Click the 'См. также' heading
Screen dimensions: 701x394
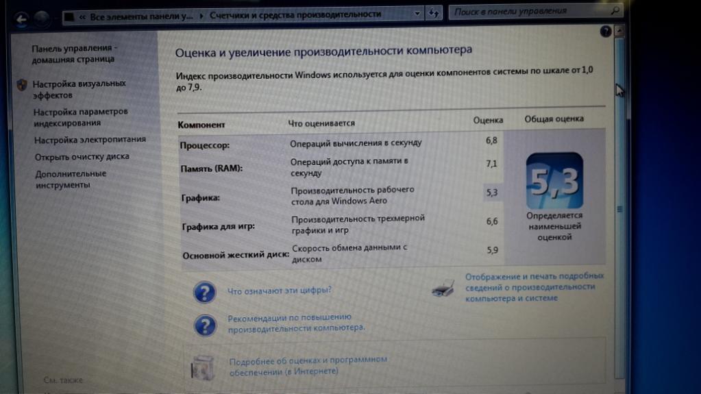(63, 380)
